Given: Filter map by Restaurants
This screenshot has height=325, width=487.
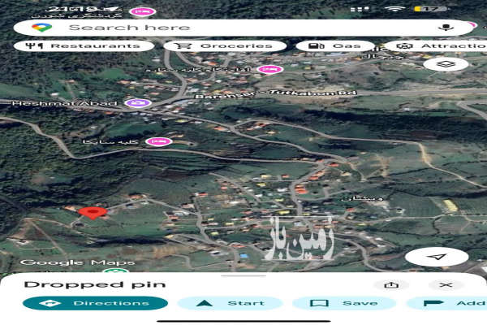Looking at the screenshot, I should 84,46.
